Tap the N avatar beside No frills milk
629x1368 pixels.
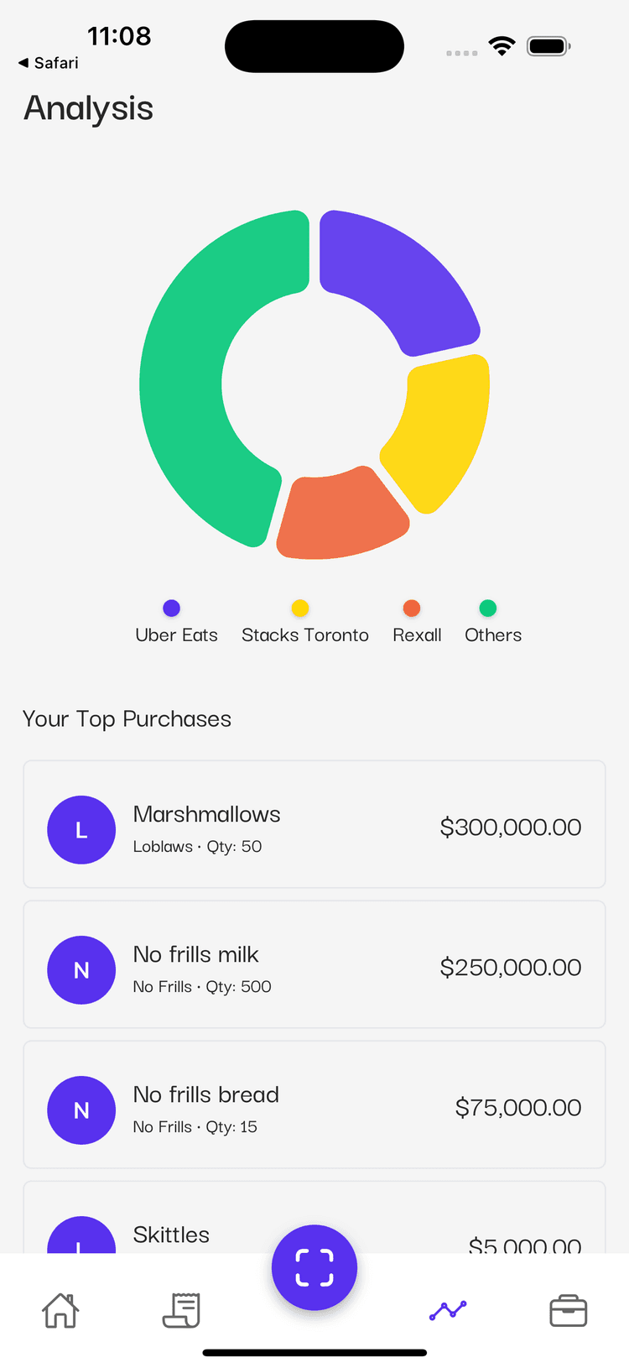tap(81, 970)
